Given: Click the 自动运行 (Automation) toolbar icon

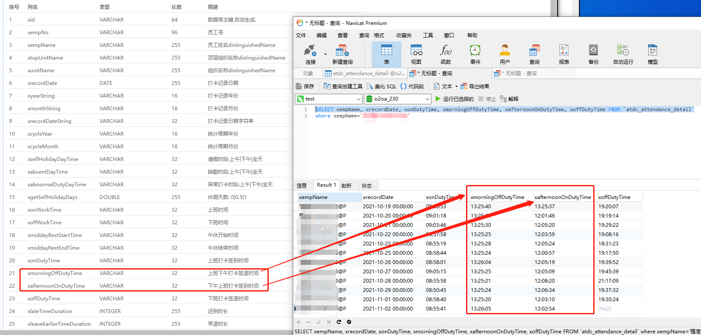Looking at the screenshot, I should (623, 54).
